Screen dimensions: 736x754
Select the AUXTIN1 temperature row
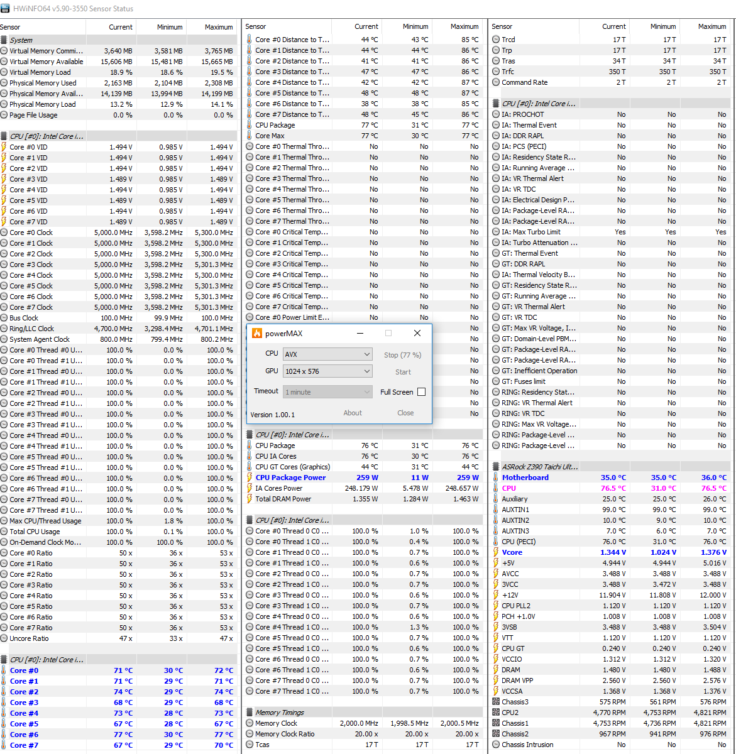point(611,510)
